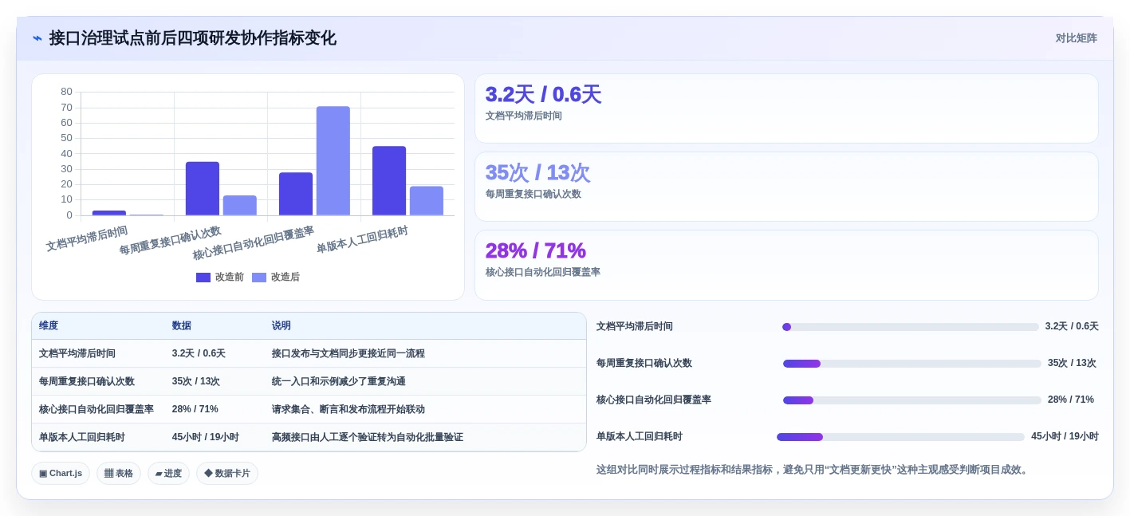1130x516 pixels.
Task: Click the 改造后 bar for 核心接口自动化回归覆盖率
Action: coord(333,161)
